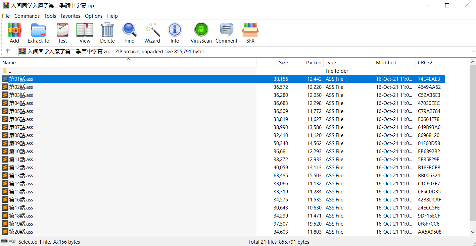476x246 pixels.
Task: Click the 第02話.ass file icon
Action: click(5, 87)
